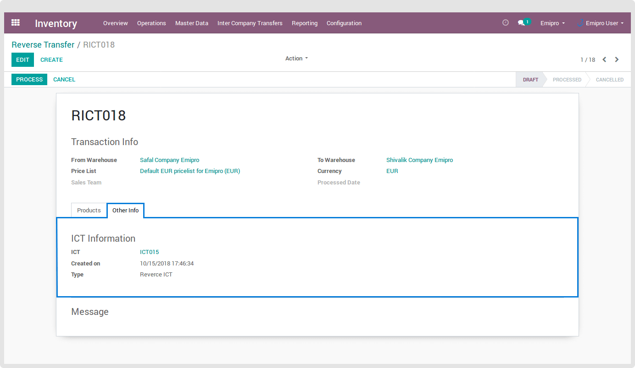Switch to the Products tab
The image size is (635, 368).
89,211
